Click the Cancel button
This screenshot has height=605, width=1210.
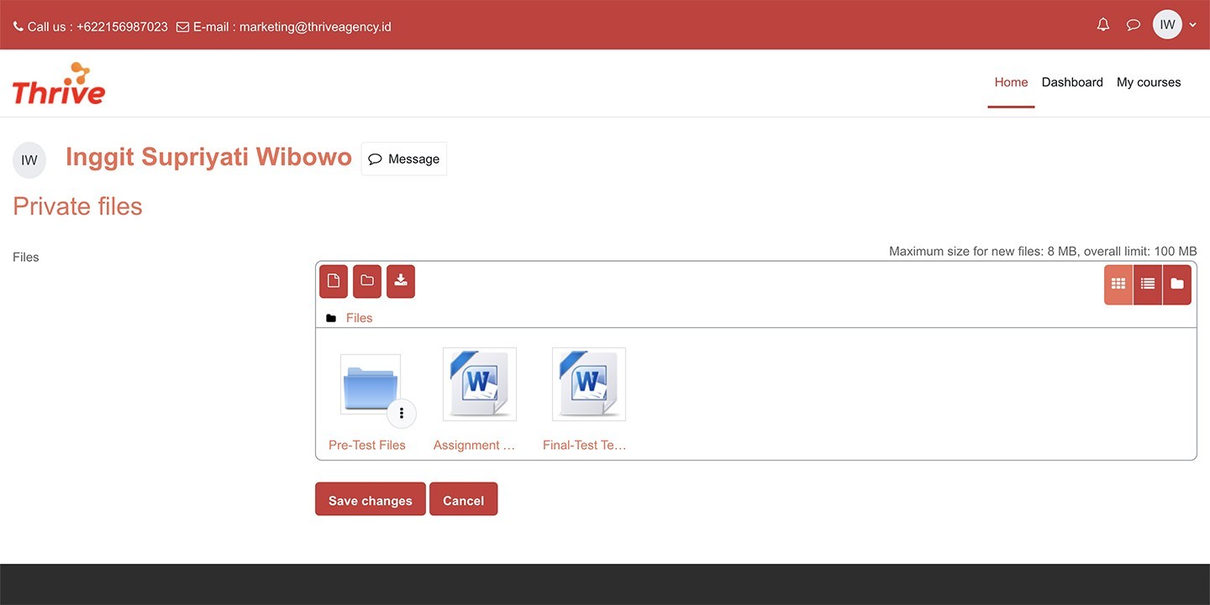pos(463,499)
